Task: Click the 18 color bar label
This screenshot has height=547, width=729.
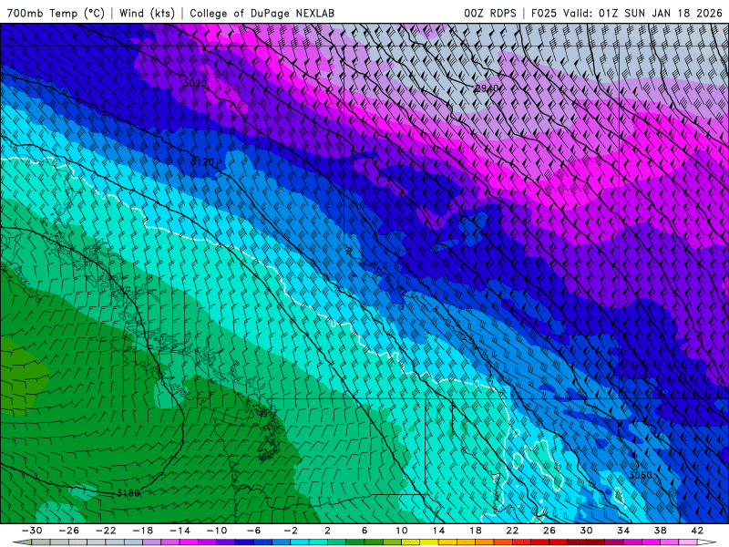Action: pyautogui.click(x=475, y=531)
